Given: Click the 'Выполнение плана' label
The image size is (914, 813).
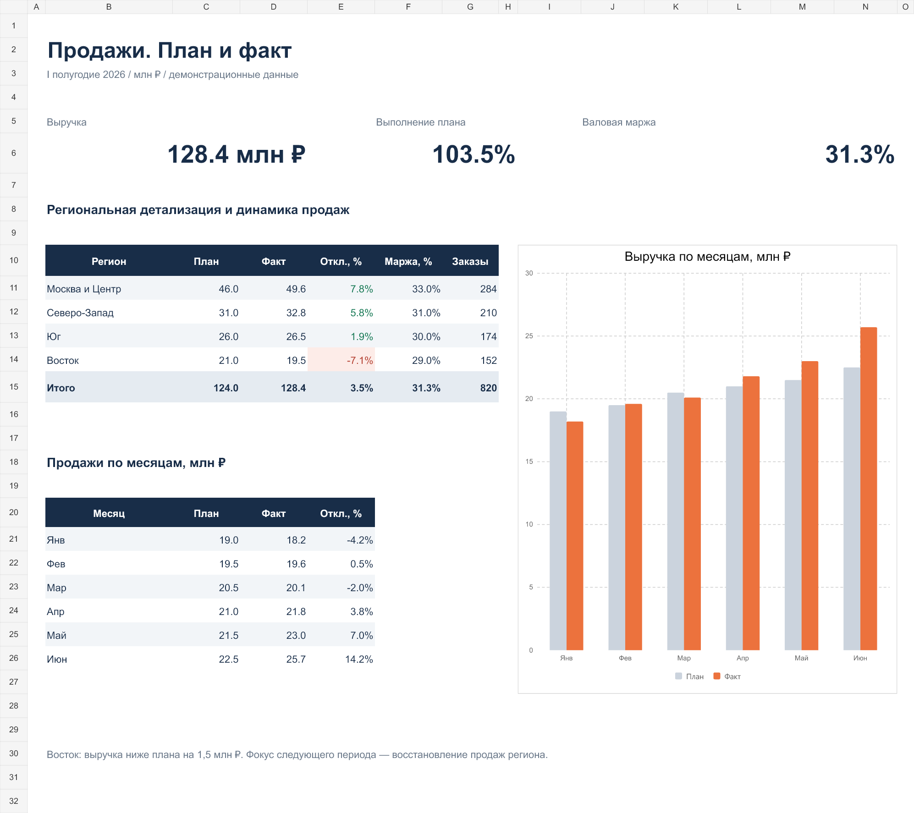Looking at the screenshot, I should [x=420, y=122].
